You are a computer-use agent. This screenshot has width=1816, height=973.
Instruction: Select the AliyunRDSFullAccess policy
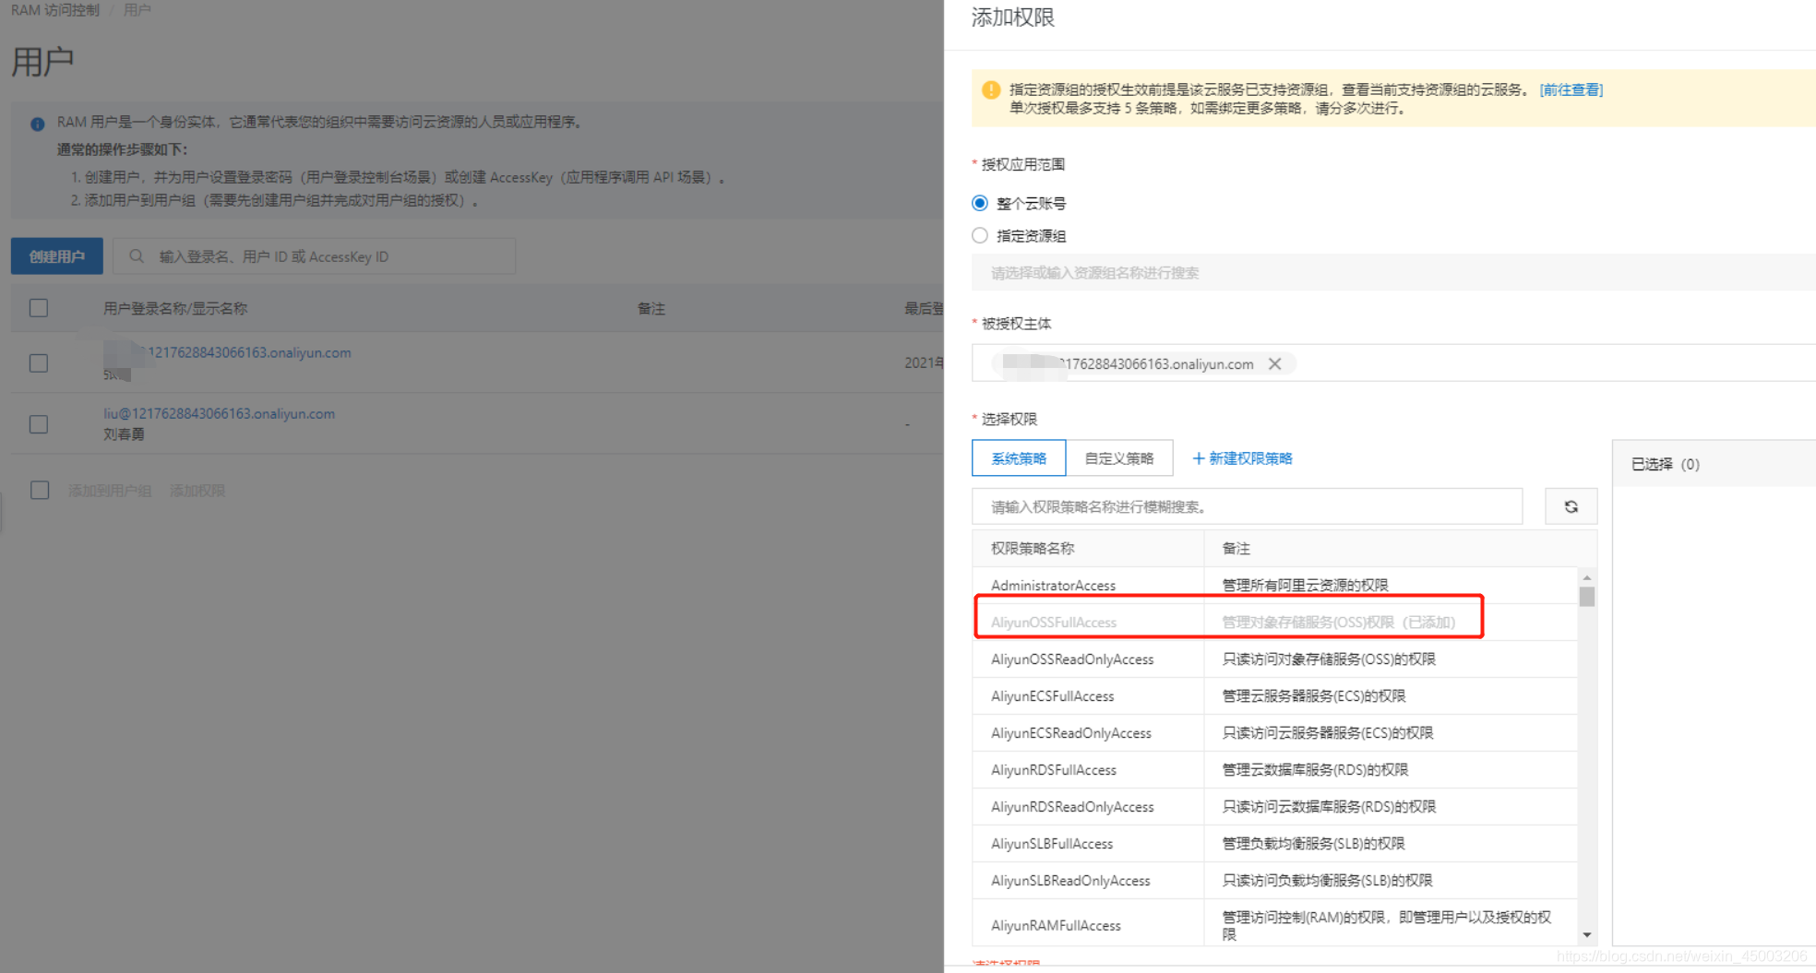click(1275, 770)
